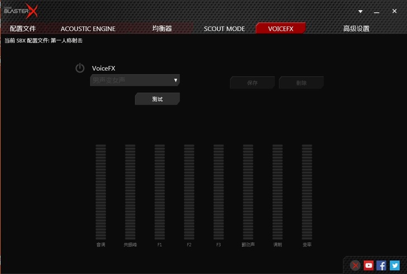407x274 pixels.
Task: Open the Twitter link icon
Action: click(x=395, y=266)
